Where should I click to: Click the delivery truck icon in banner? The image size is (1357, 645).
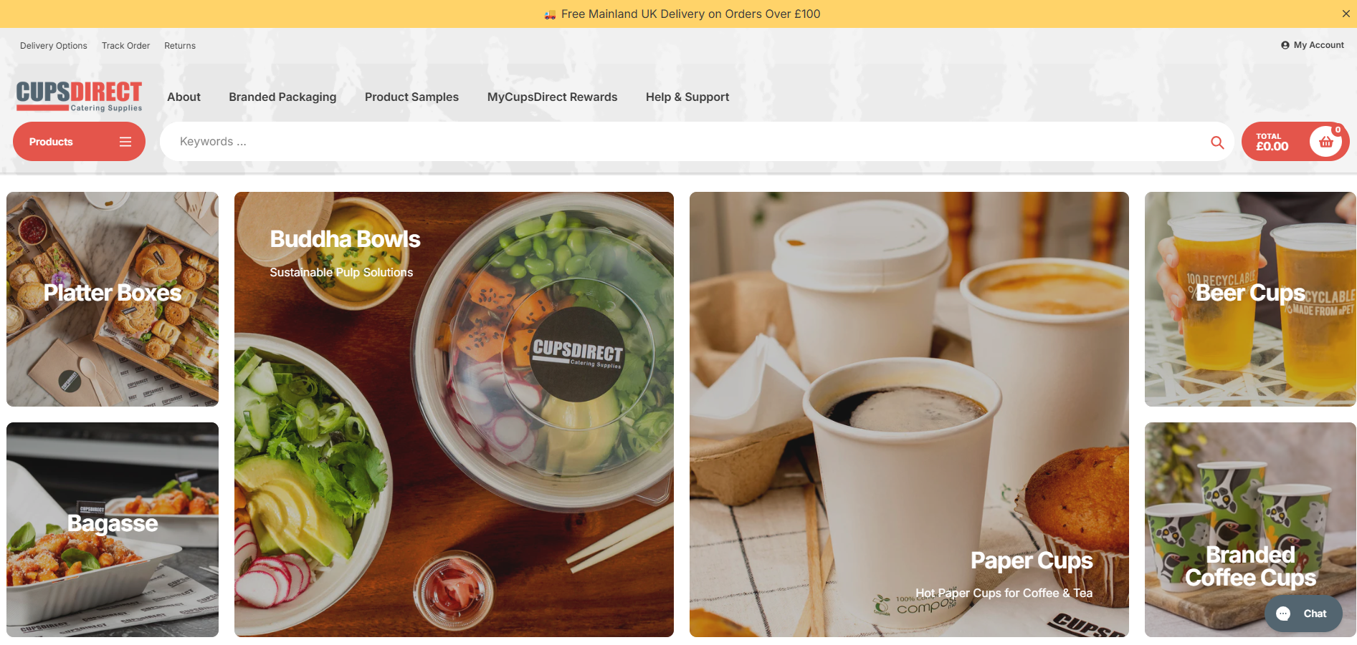[550, 14]
